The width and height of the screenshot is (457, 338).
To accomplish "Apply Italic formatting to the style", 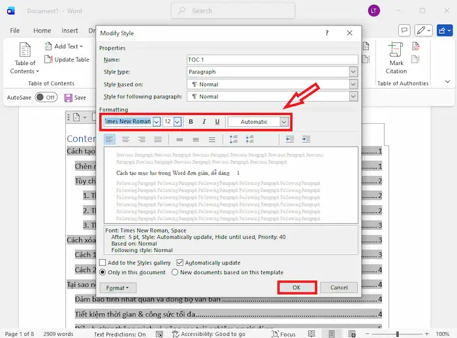I will 204,122.
